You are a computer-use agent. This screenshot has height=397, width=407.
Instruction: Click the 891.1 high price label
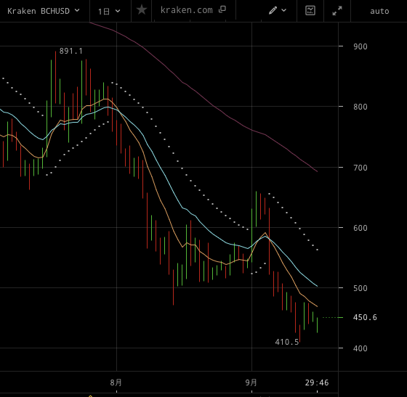pos(71,51)
